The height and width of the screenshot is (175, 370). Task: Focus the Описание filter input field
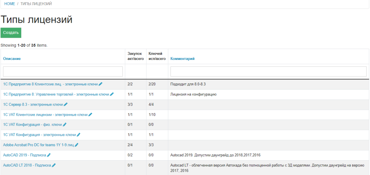pos(63,71)
